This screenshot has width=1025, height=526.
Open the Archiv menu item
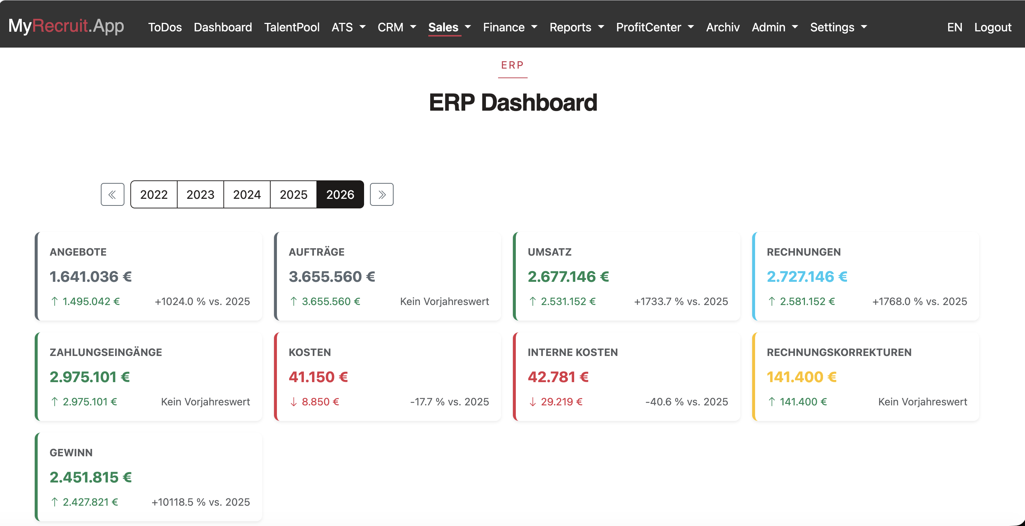tap(723, 27)
